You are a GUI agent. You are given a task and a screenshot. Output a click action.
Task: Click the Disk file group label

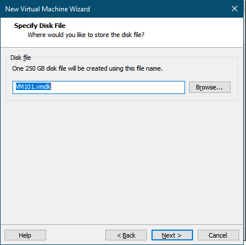(20, 58)
